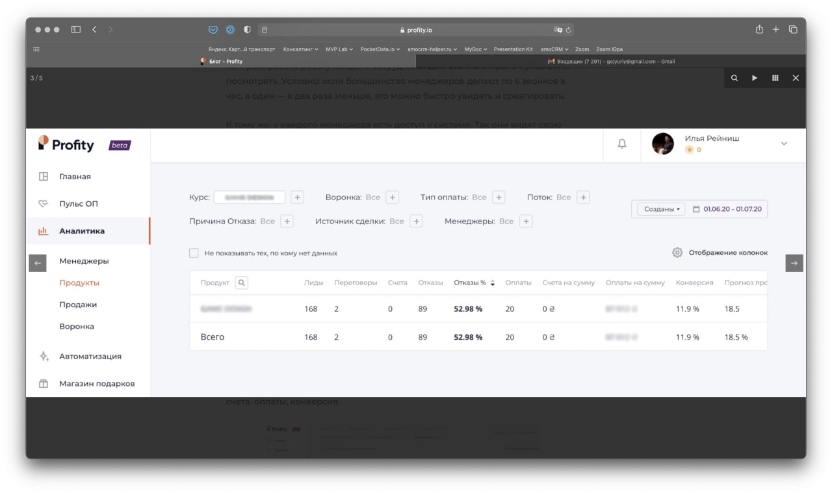This screenshot has height=493, width=832.
Task: Start the lightbox slideshow play icon
Action: tap(755, 78)
